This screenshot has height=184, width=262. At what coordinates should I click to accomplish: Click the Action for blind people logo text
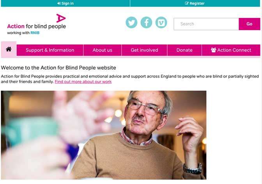point(36,27)
